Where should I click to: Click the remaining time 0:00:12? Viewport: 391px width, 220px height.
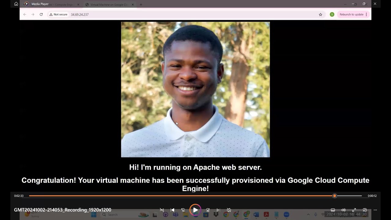pos(372,196)
